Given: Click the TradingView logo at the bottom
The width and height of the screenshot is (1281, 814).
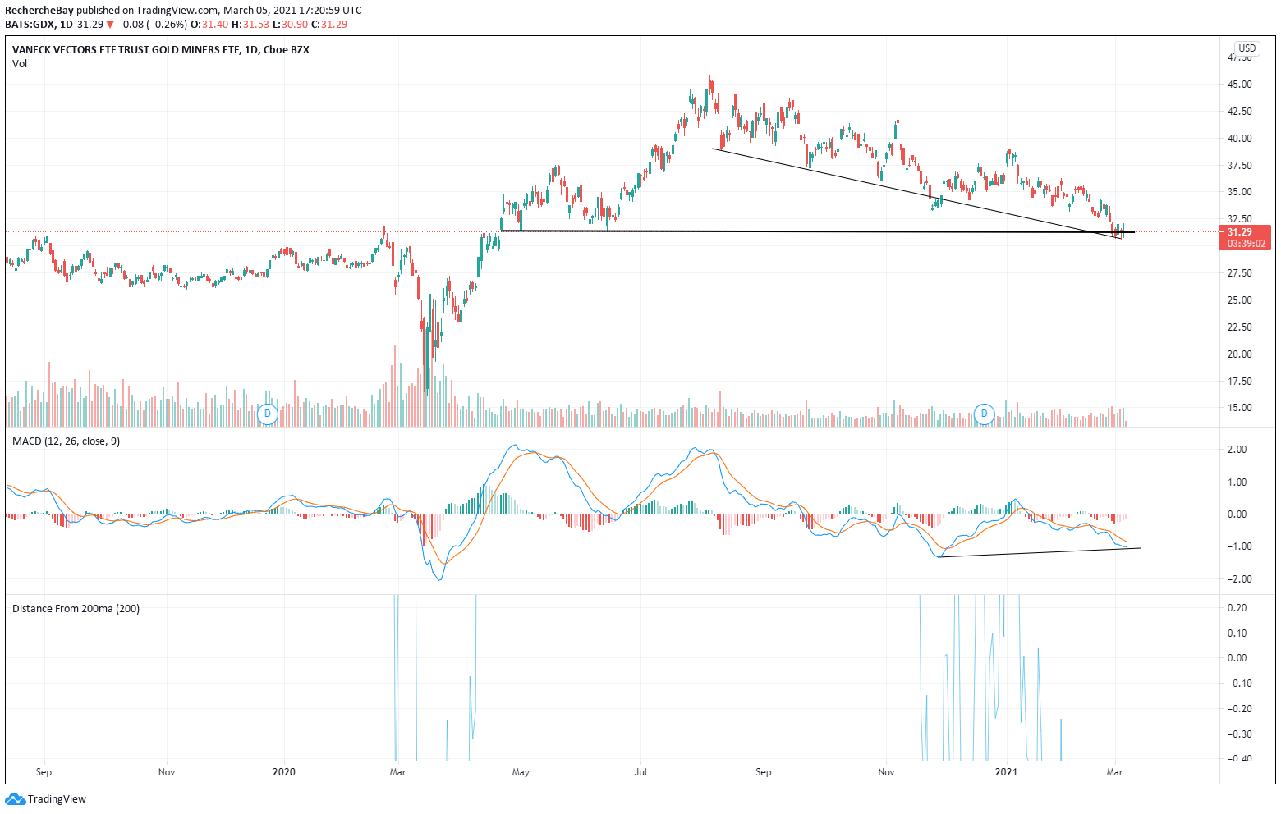Looking at the screenshot, I should [46, 798].
